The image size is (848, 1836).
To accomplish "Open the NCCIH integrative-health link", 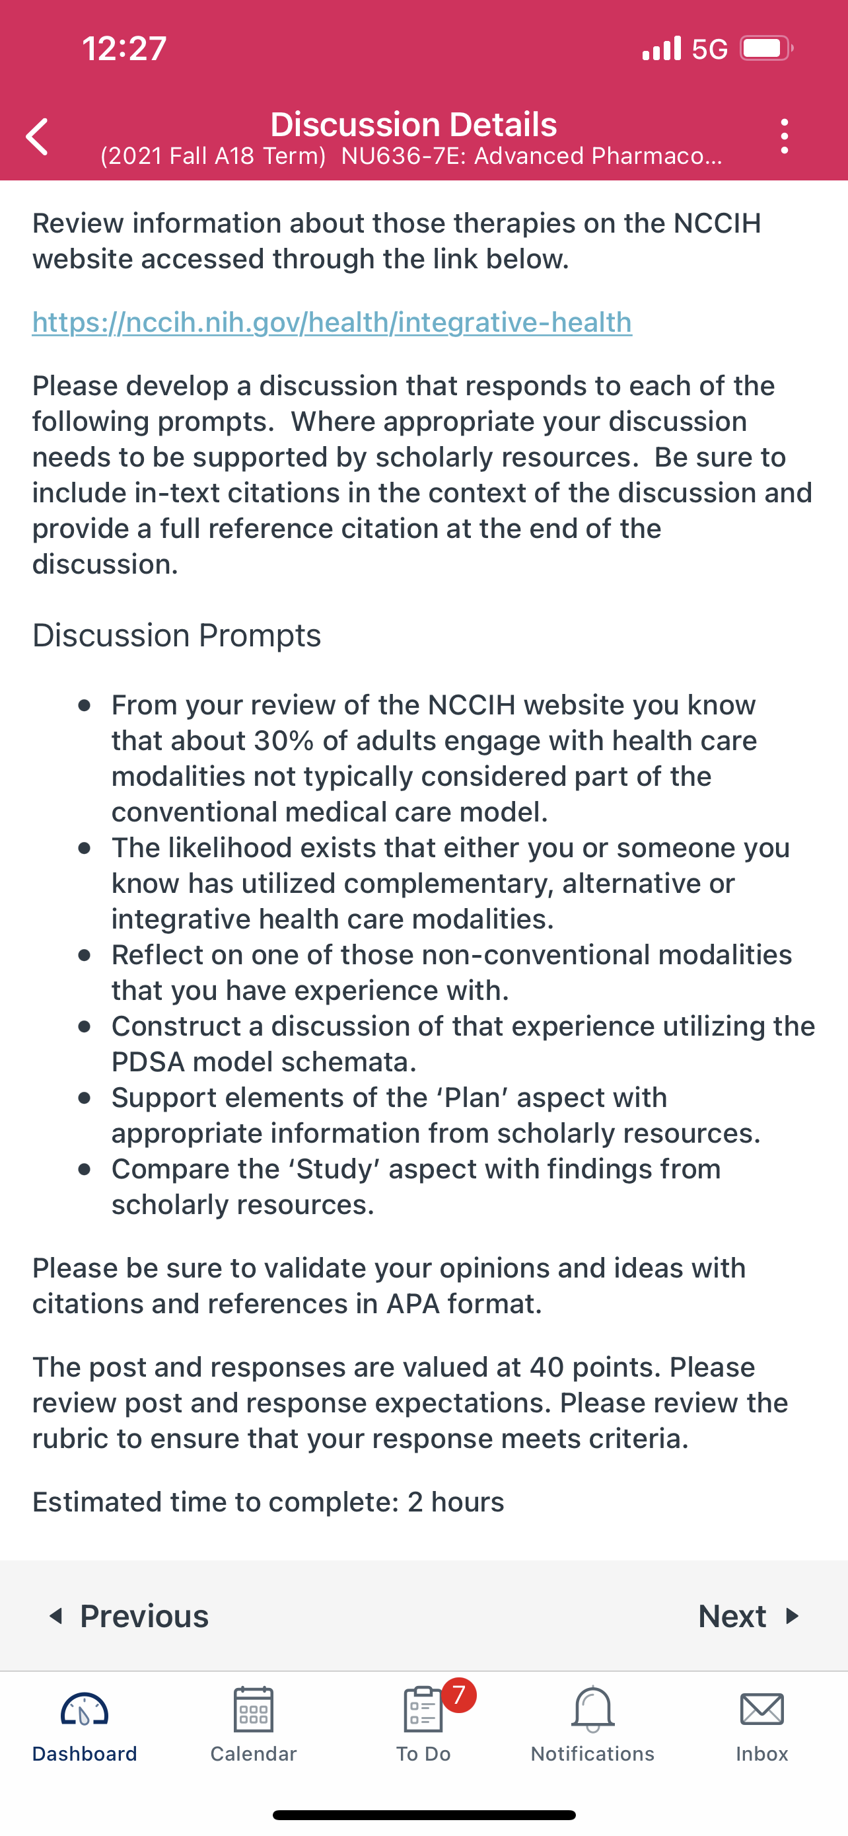I will [x=332, y=322].
